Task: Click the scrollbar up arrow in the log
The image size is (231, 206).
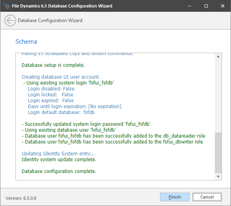Action: pyautogui.click(x=218, y=57)
